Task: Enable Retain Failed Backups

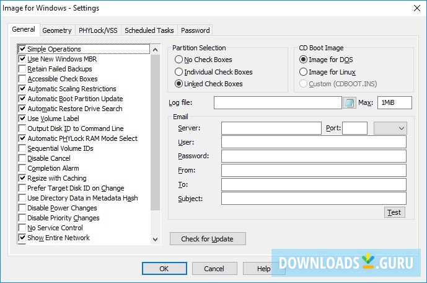Action: coord(22,69)
